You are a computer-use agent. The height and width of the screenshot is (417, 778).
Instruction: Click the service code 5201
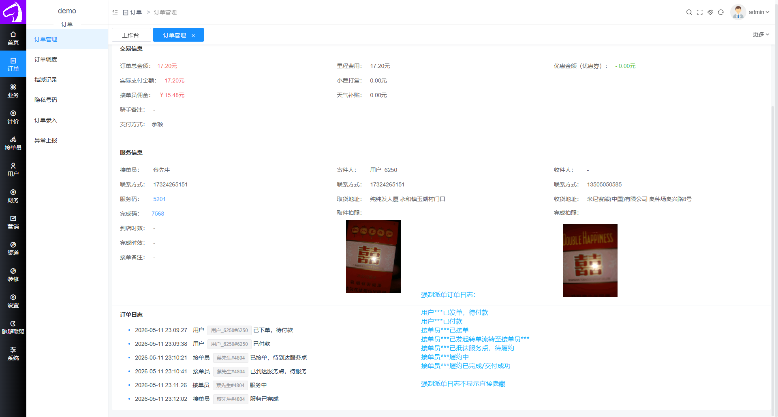(159, 199)
